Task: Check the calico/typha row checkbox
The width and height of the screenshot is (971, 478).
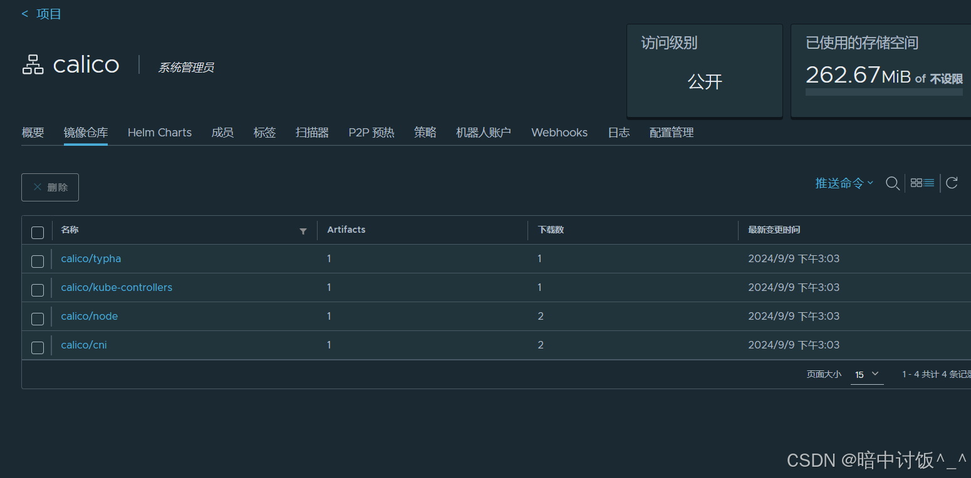Action: 38,261
